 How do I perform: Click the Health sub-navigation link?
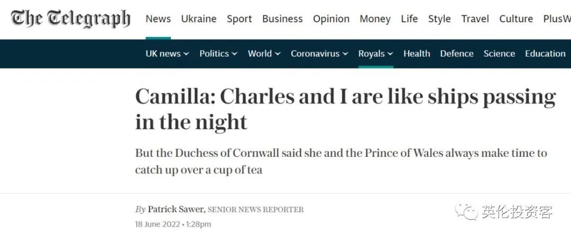[x=417, y=54]
